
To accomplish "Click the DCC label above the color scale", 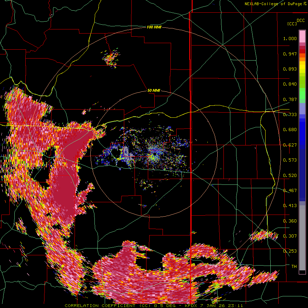I will (x=300, y=21).
